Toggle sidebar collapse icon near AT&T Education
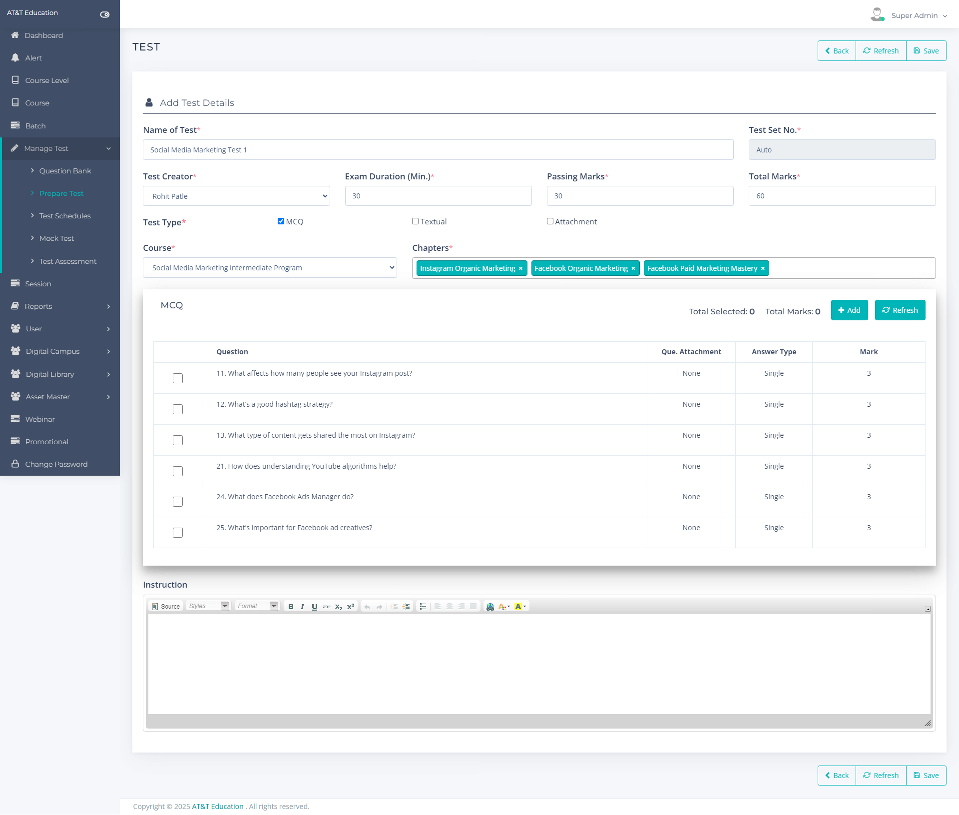 pyautogui.click(x=105, y=14)
